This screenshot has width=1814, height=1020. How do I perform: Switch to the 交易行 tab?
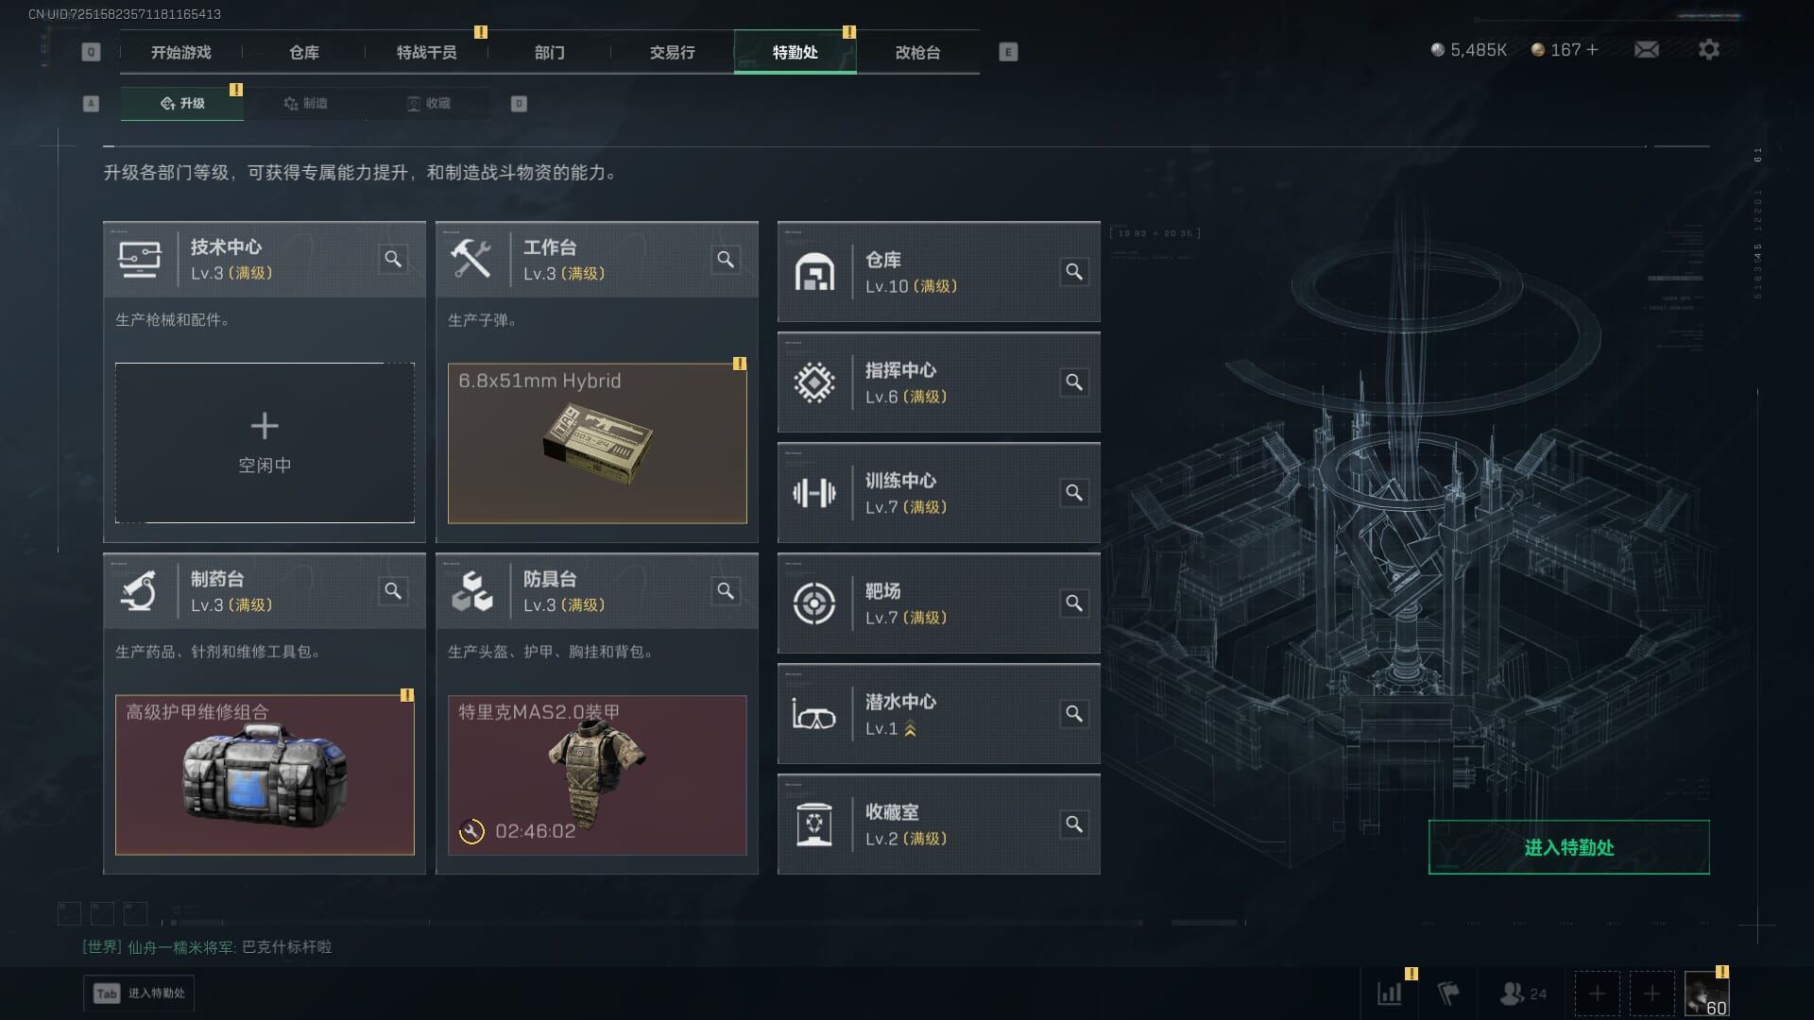tap(672, 52)
